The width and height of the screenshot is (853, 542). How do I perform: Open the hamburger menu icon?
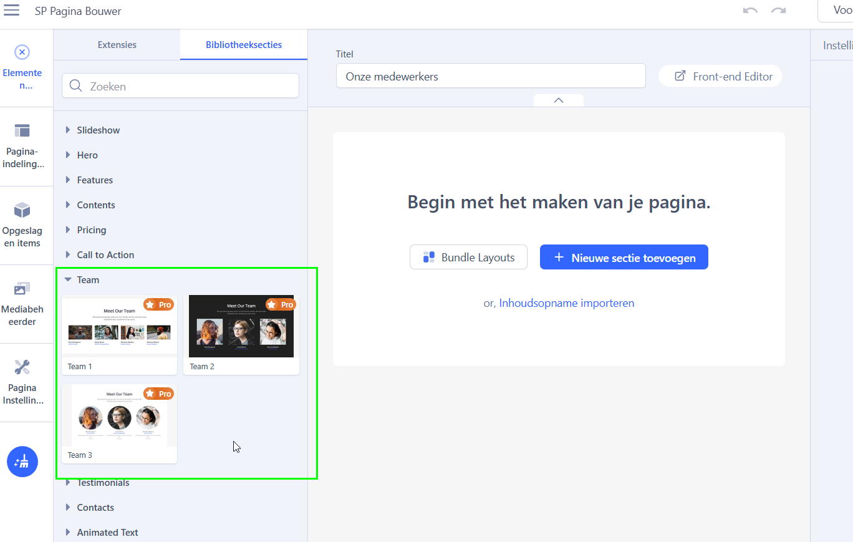[11, 11]
